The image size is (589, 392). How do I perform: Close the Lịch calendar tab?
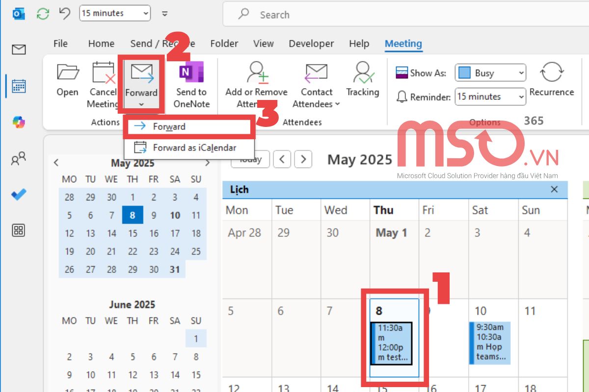554,189
